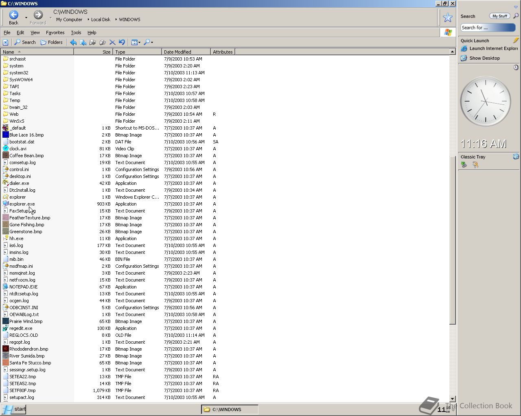Sort the list by the Size column header

coord(93,52)
